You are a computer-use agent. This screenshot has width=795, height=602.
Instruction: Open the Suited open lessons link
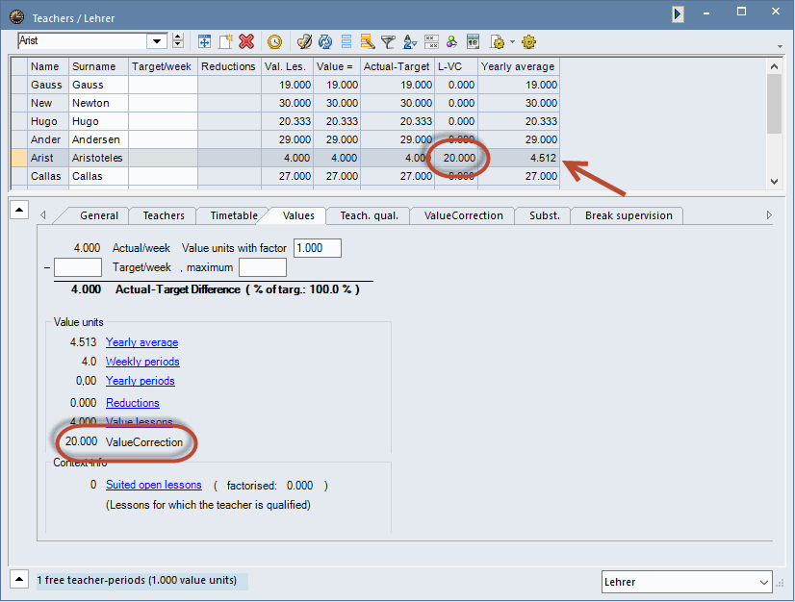[154, 485]
